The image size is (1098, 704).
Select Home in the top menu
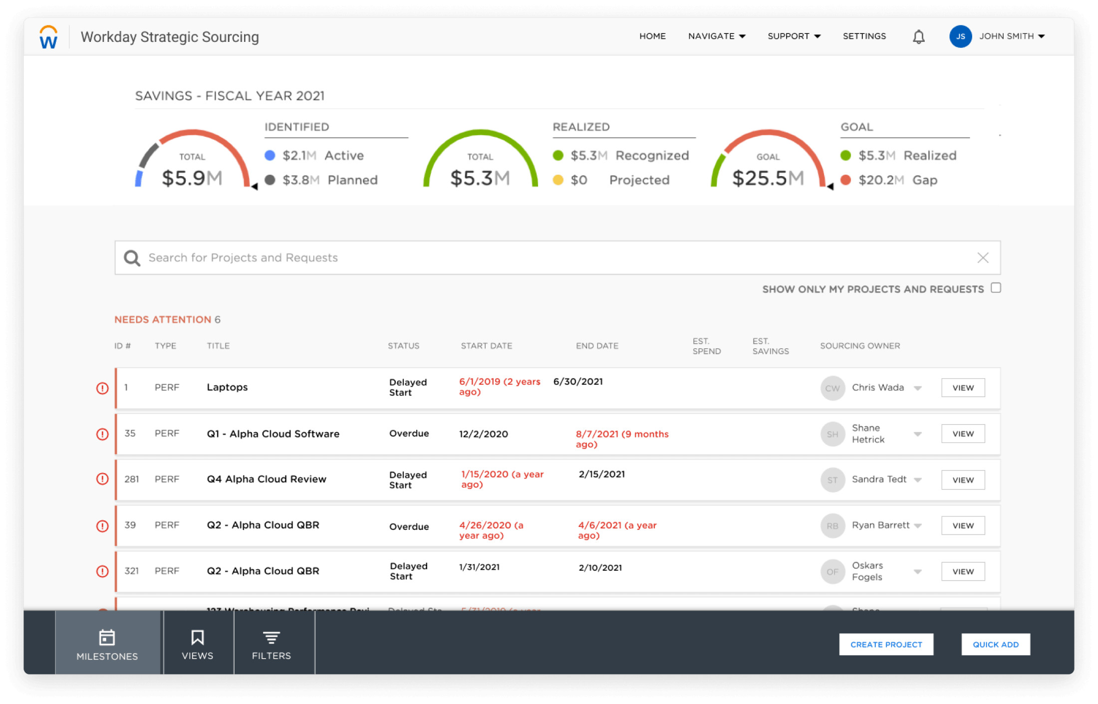652,36
